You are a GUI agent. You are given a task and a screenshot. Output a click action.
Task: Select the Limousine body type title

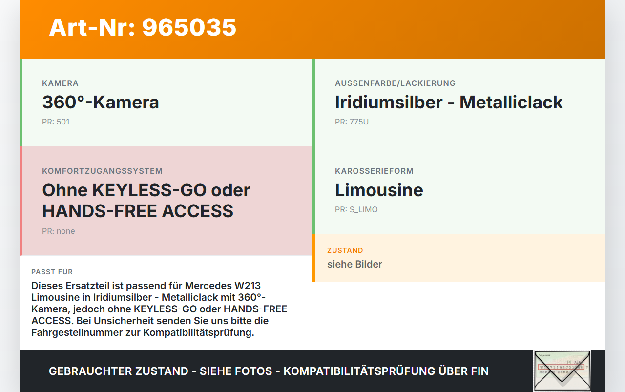[379, 190]
